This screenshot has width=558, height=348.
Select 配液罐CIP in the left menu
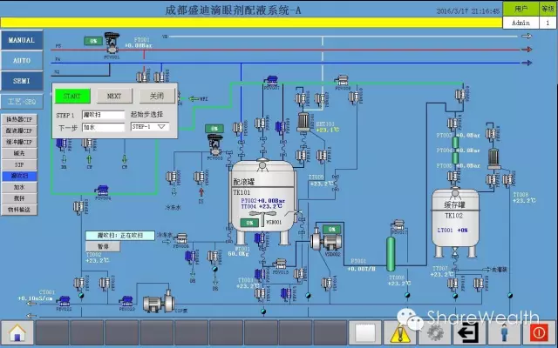(x=20, y=130)
